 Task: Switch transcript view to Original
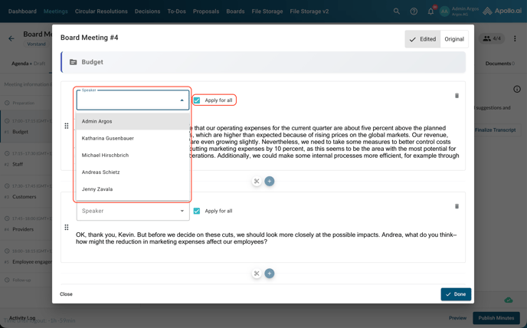point(454,39)
